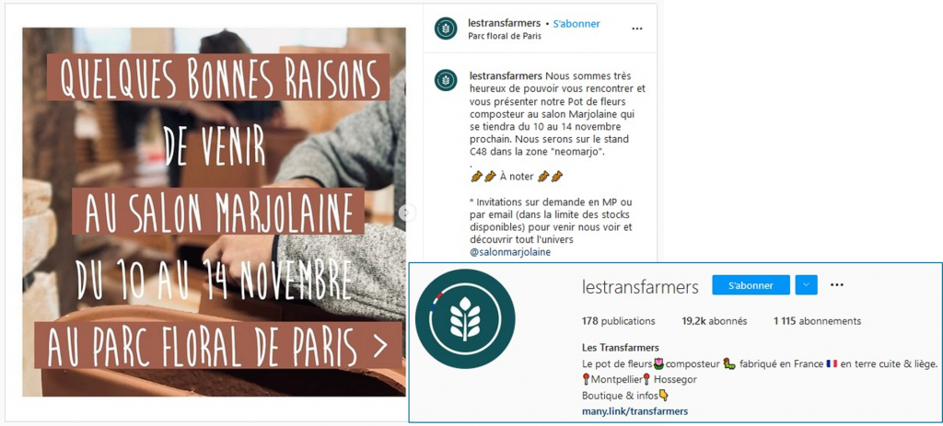
Task: Open the 1 115 abonnements following list
Action: (817, 321)
